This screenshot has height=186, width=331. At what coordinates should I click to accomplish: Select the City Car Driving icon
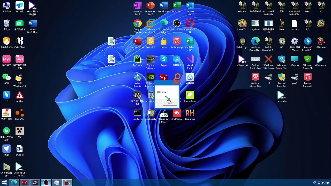click(151, 62)
